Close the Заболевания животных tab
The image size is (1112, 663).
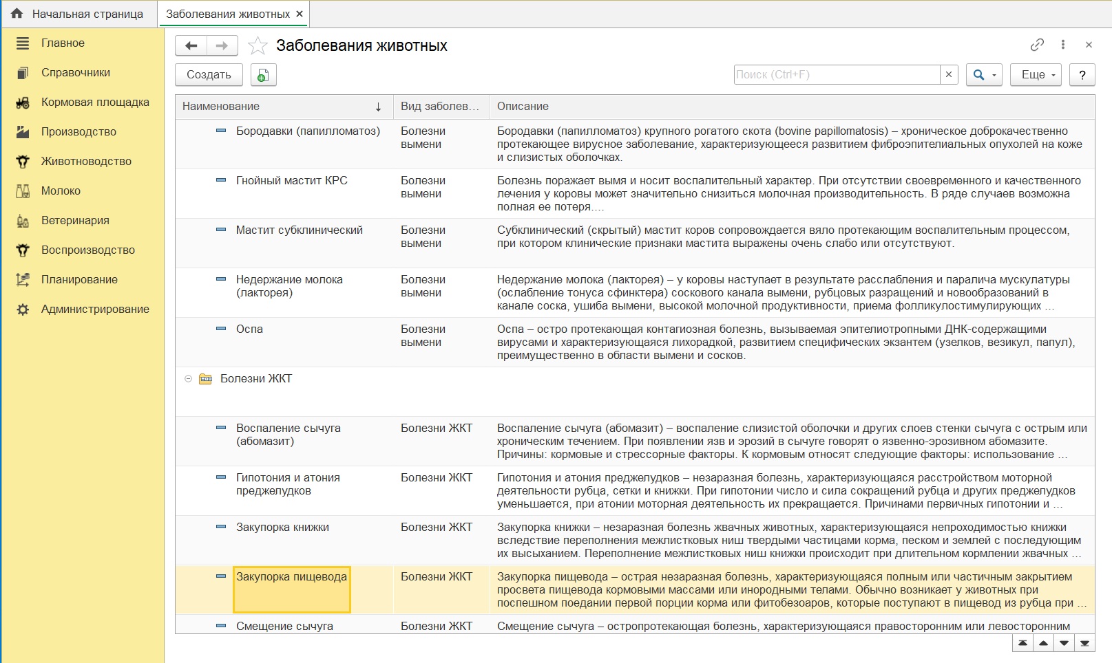(x=300, y=14)
